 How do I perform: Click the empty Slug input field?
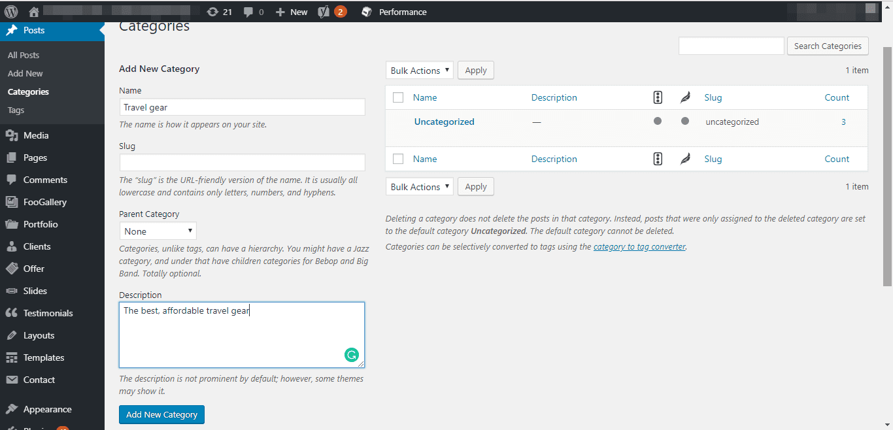[242, 163]
